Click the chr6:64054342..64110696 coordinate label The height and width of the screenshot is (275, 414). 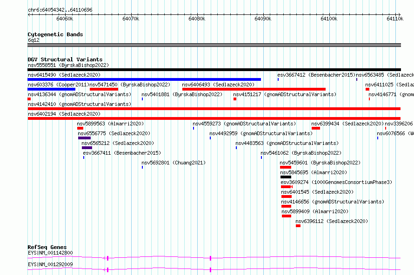(60, 10)
